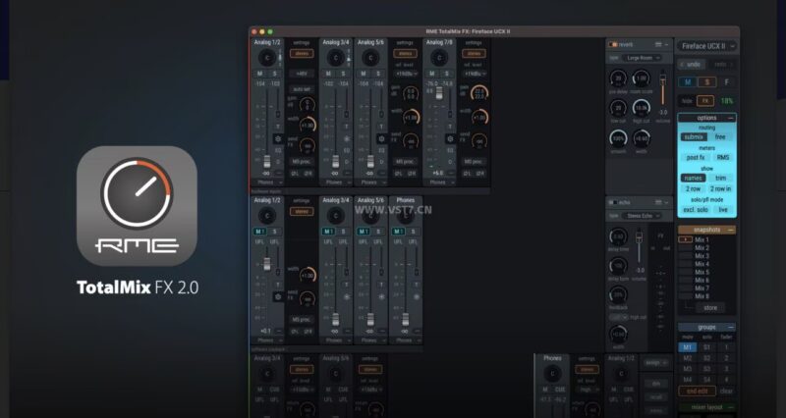Click fader handle of hardware input Analog 7/8
Viewport: 786px width, 418px height.
point(439,93)
